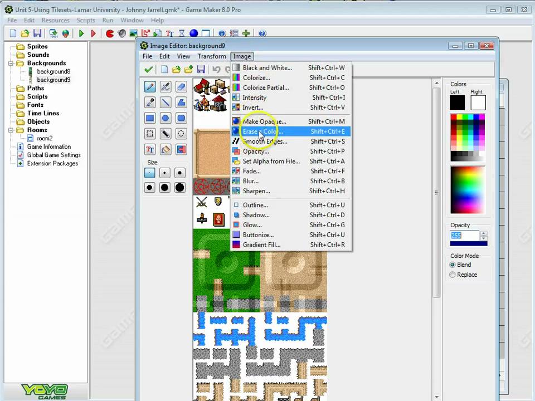
Task: Select the Polygon drawing tool
Action: [x=181, y=102]
